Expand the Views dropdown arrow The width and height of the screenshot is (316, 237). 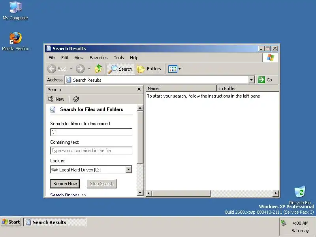tap(180, 69)
